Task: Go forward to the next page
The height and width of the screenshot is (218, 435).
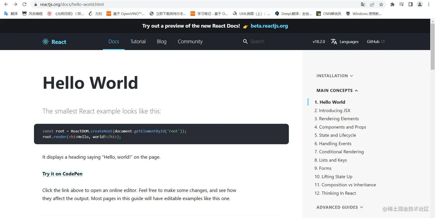Action: (x=15, y=4)
